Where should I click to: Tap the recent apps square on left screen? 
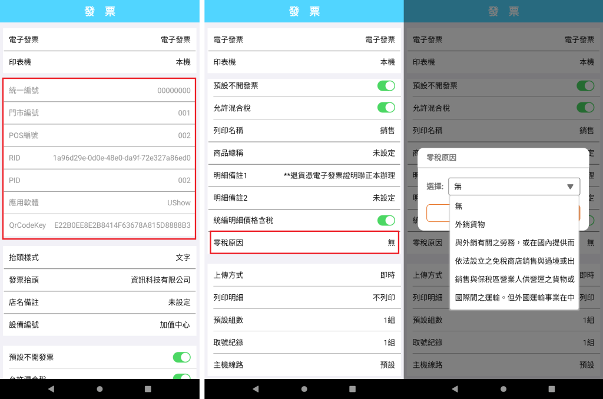[148, 389]
